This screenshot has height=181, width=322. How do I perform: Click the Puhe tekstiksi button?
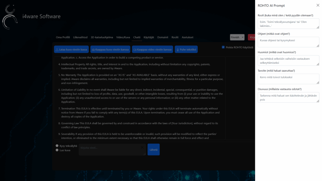pyautogui.click(x=186, y=49)
